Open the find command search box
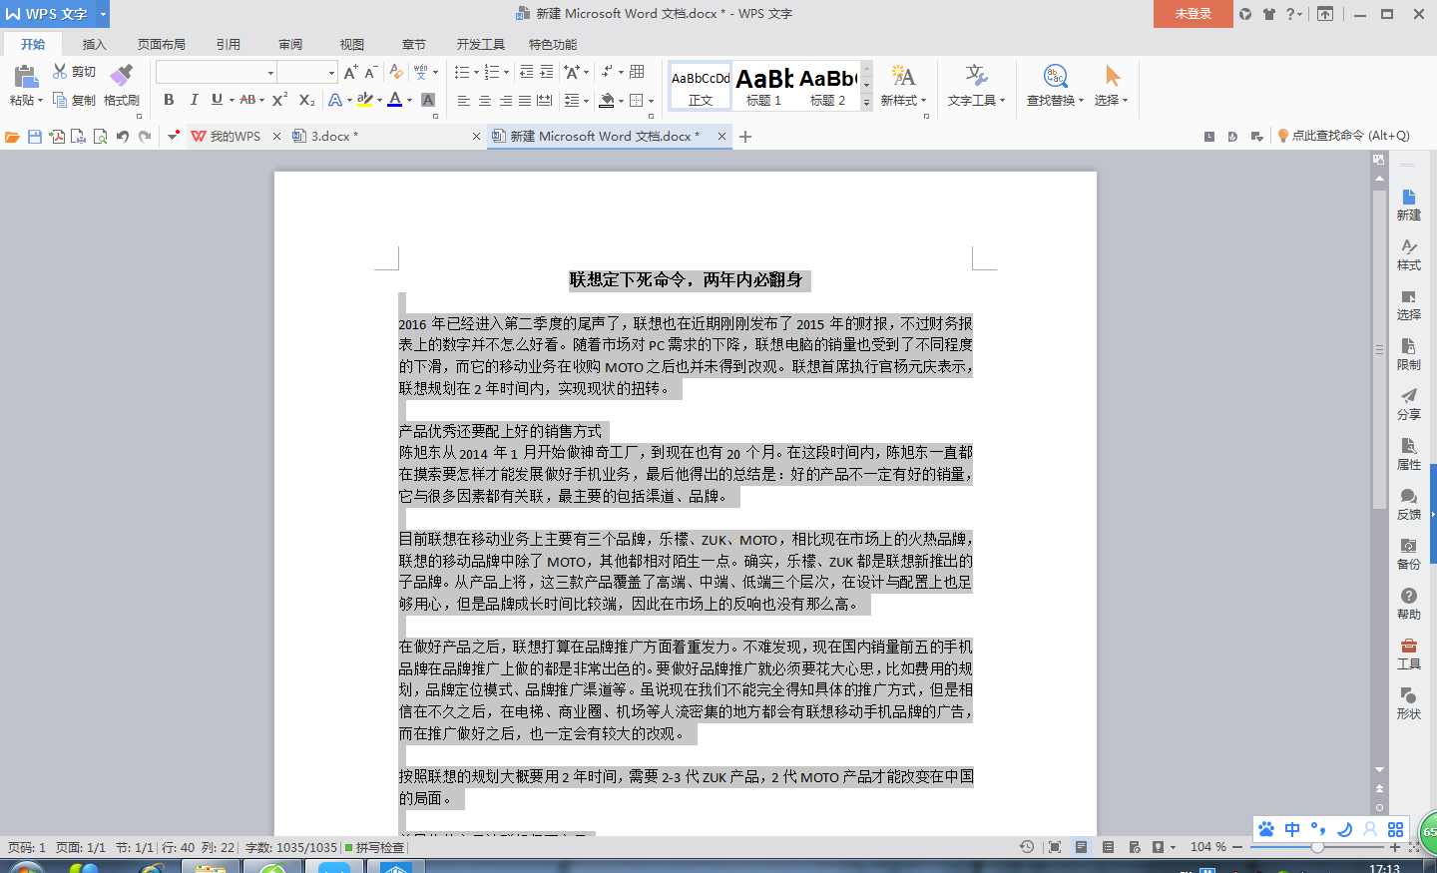Image resolution: width=1437 pixels, height=873 pixels. (1343, 136)
